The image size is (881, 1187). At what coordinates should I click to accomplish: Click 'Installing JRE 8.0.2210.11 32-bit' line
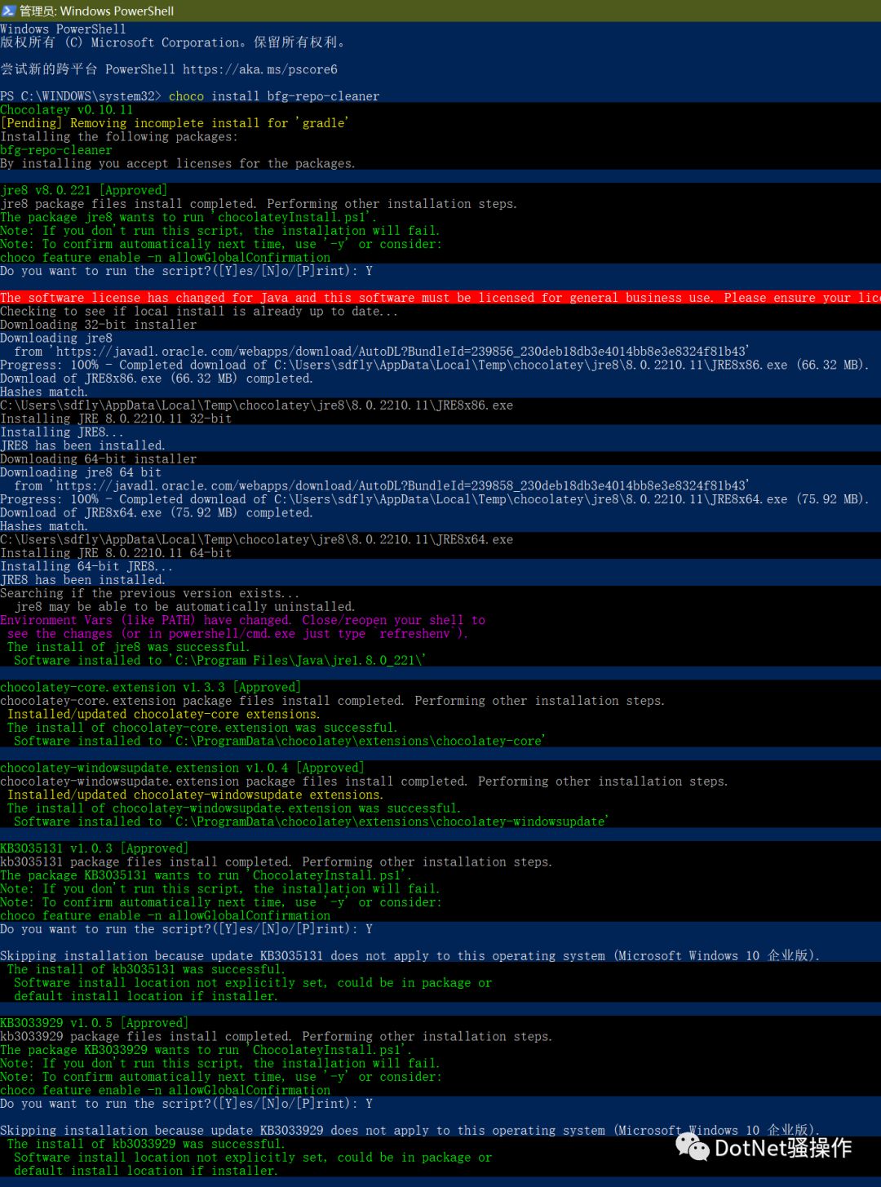(116, 419)
